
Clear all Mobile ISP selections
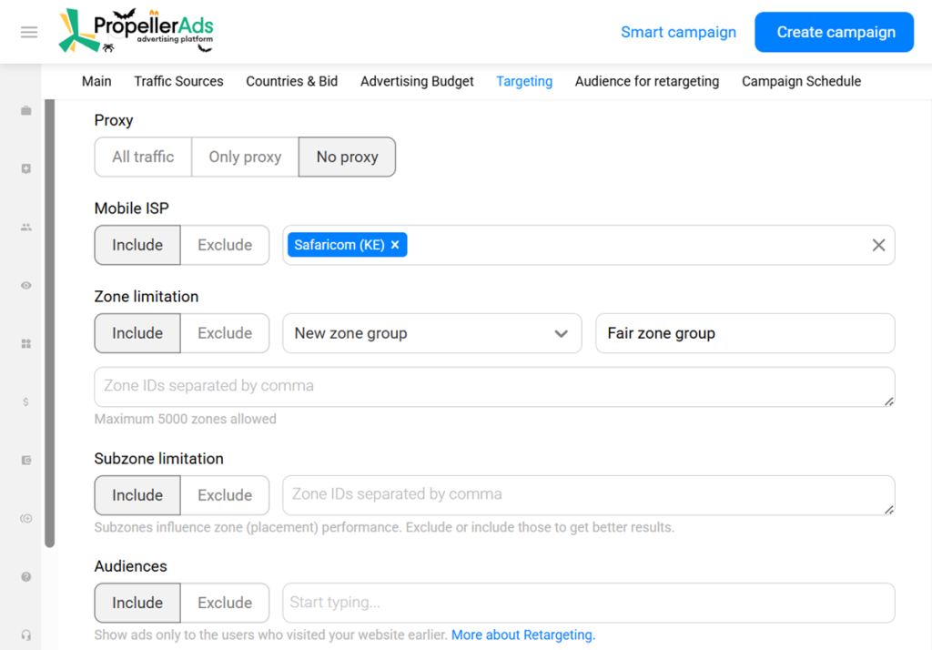[x=878, y=245]
